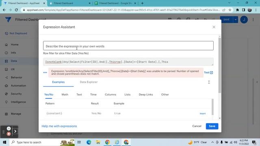Image resolution: width=260 pixels, height=146 pixels.
Task: Open the Chrome menu
Action: click(x=256, y=10)
